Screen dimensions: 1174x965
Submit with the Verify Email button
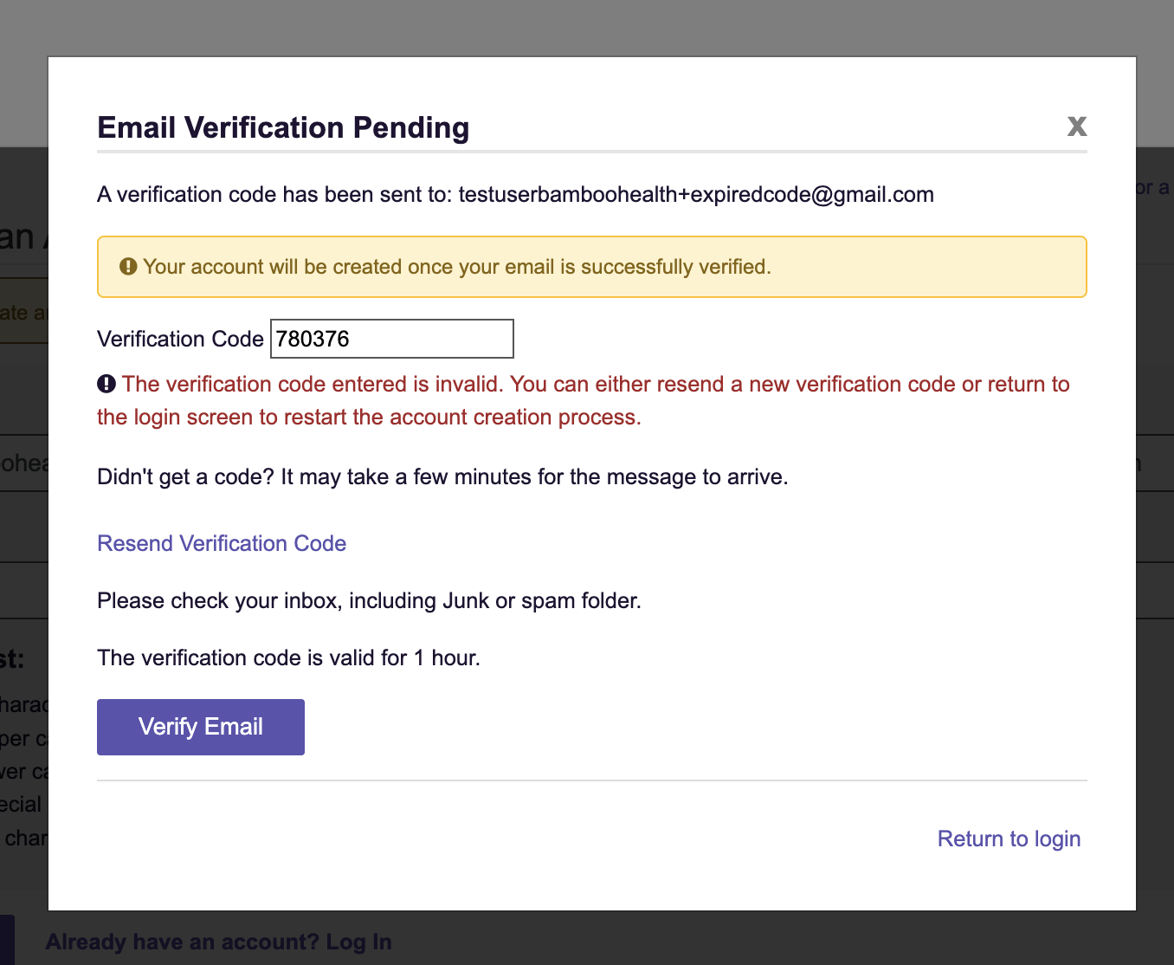[x=201, y=727]
